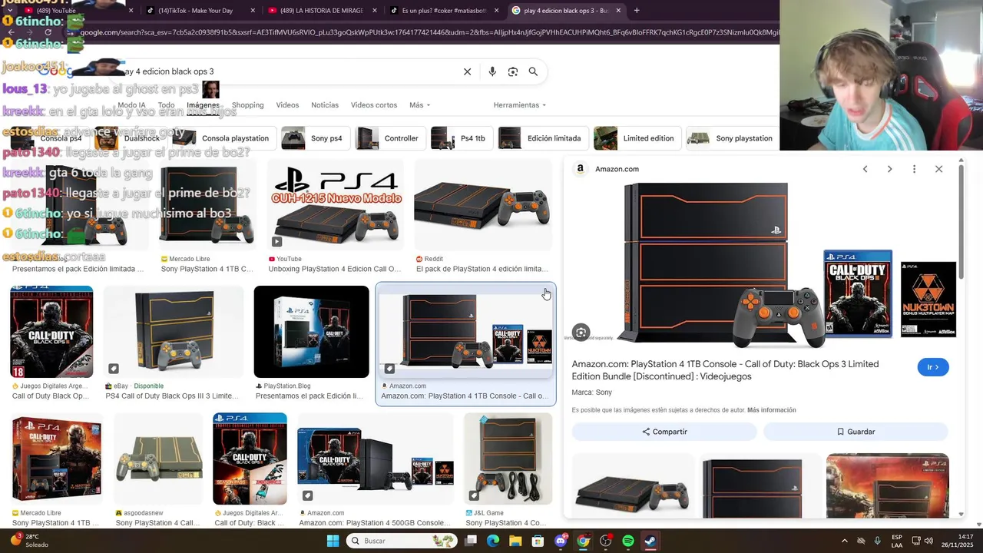The image size is (983, 553).
Task: Open Task View in taskbar
Action: point(471,541)
